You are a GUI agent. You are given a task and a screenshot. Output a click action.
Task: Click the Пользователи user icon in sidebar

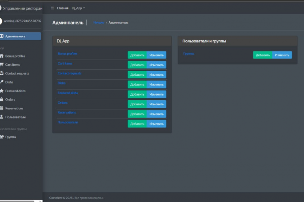click(2, 117)
